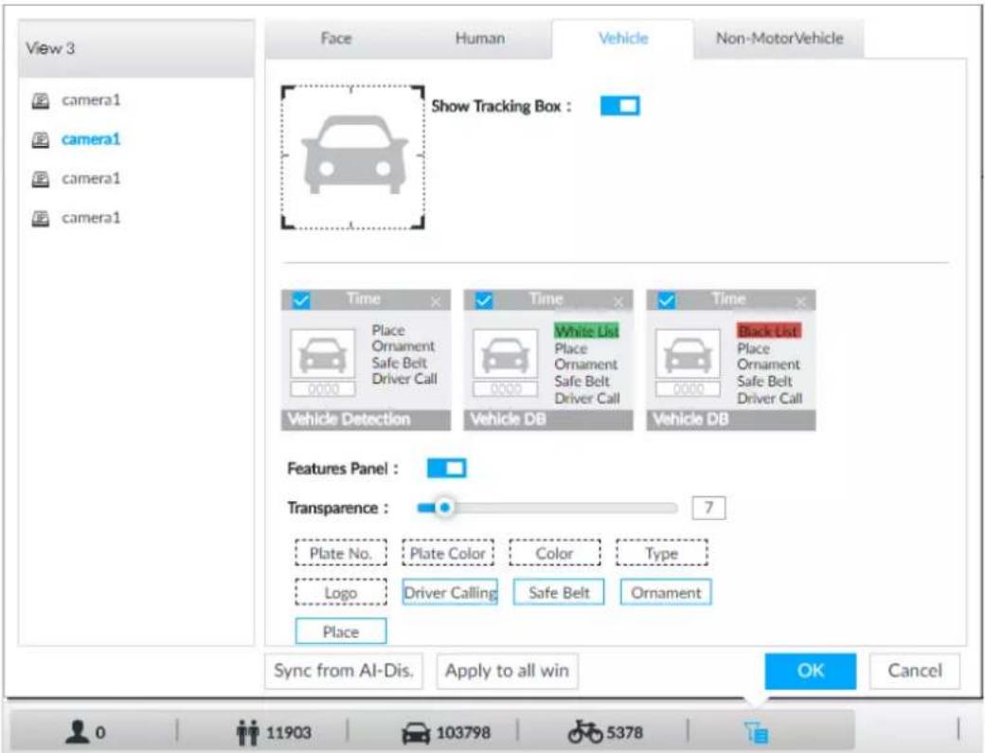The width and height of the screenshot is (985, 753).
Task: Uncheck the Vehicle Detection card checkbox
Action: pyautogui.click(x=301, y=300)
